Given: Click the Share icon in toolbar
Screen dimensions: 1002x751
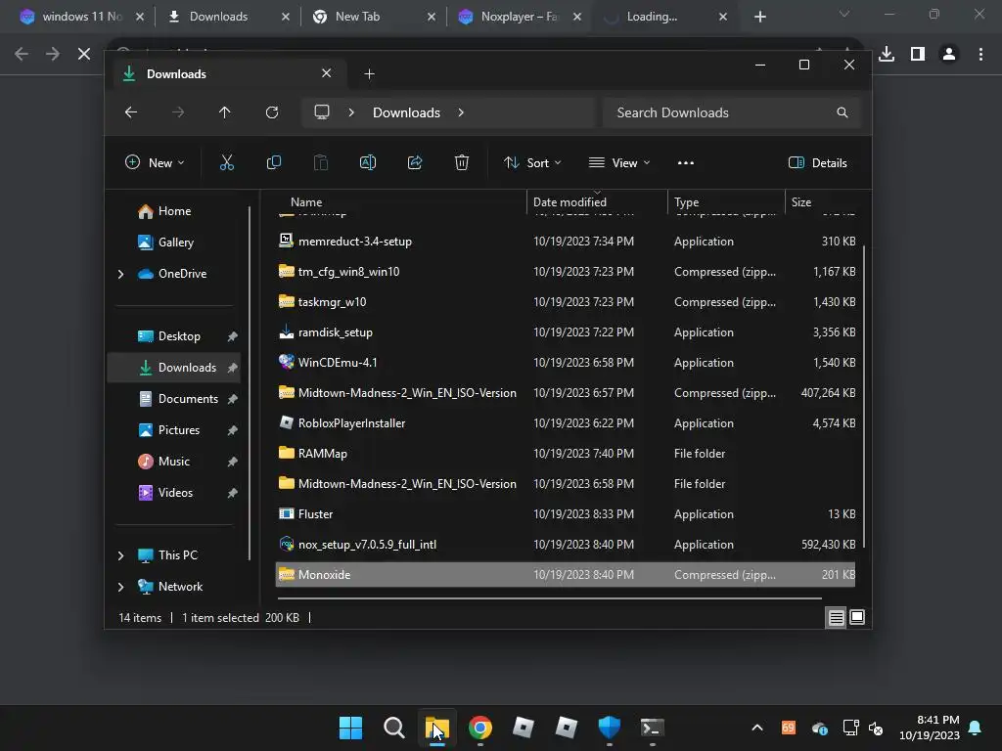Looking at the screenshot, I should coord(415,163).
